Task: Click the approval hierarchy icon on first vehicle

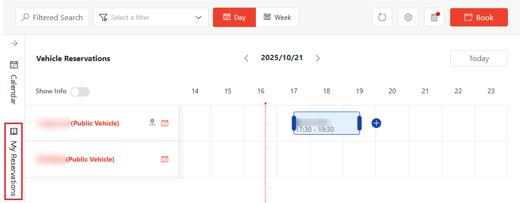Action: (x=152, y=123)
